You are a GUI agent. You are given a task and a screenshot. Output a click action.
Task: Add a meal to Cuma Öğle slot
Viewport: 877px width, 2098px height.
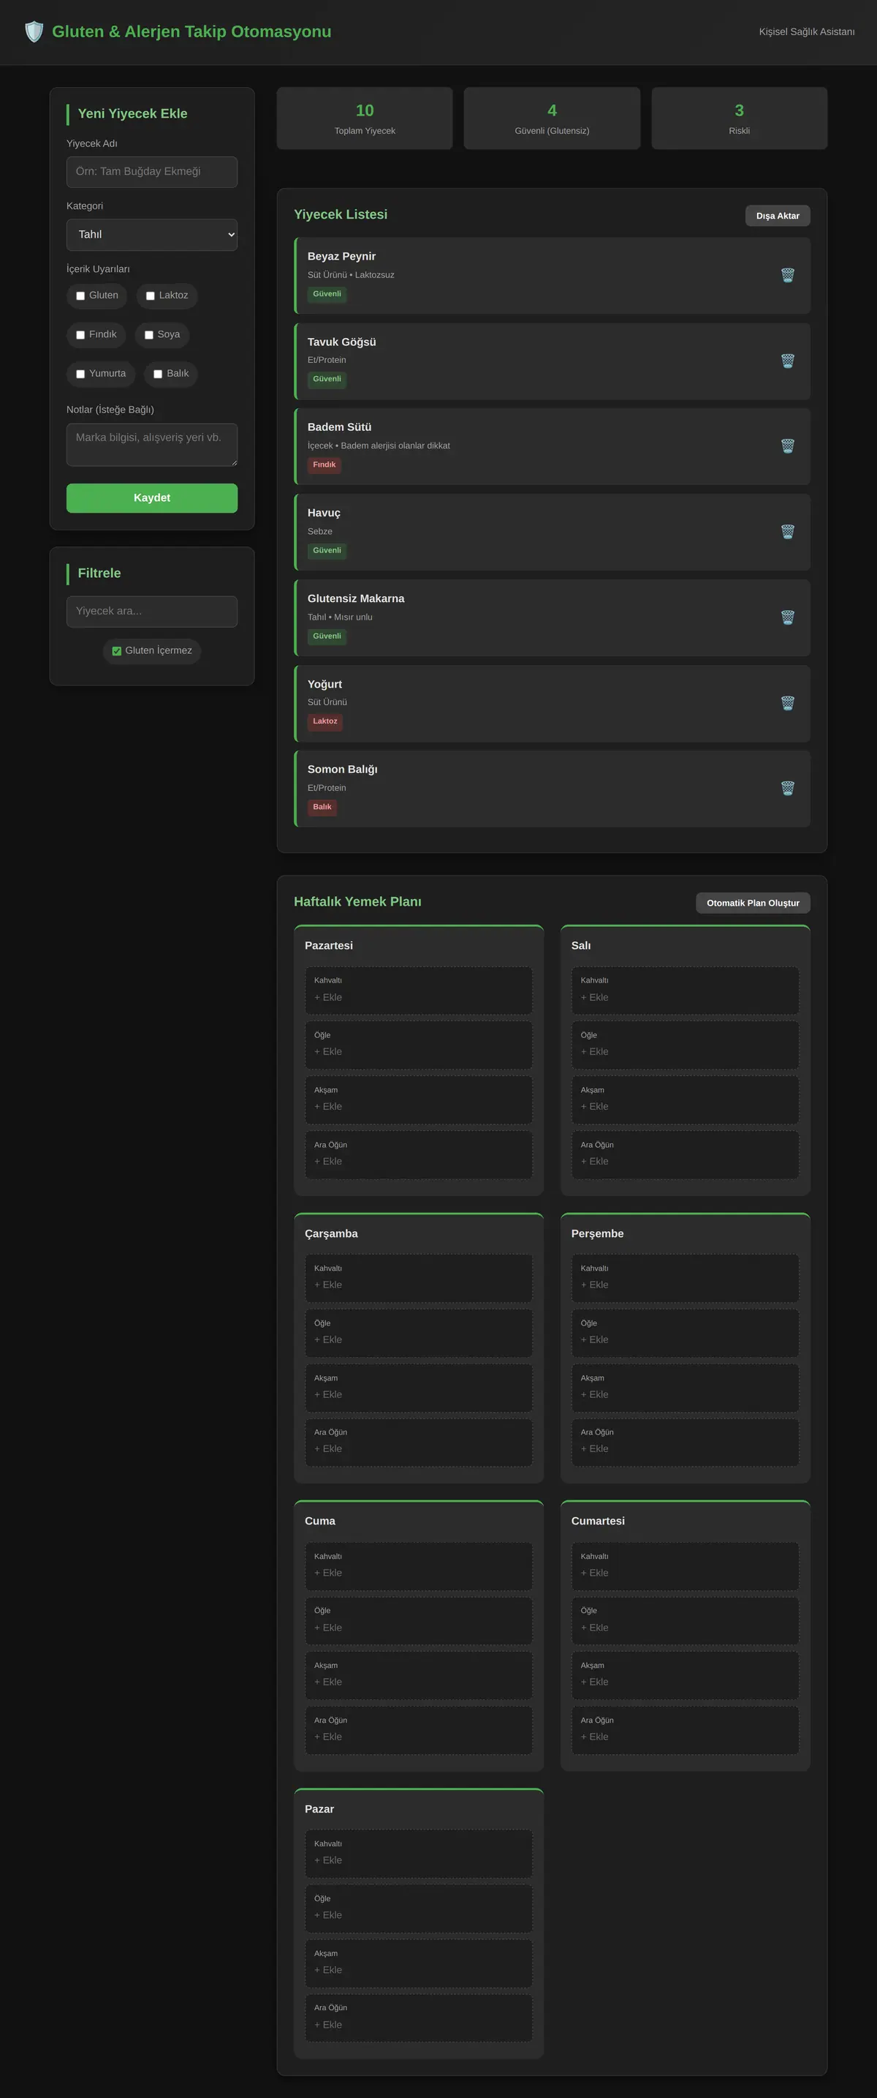[419, 1621]
